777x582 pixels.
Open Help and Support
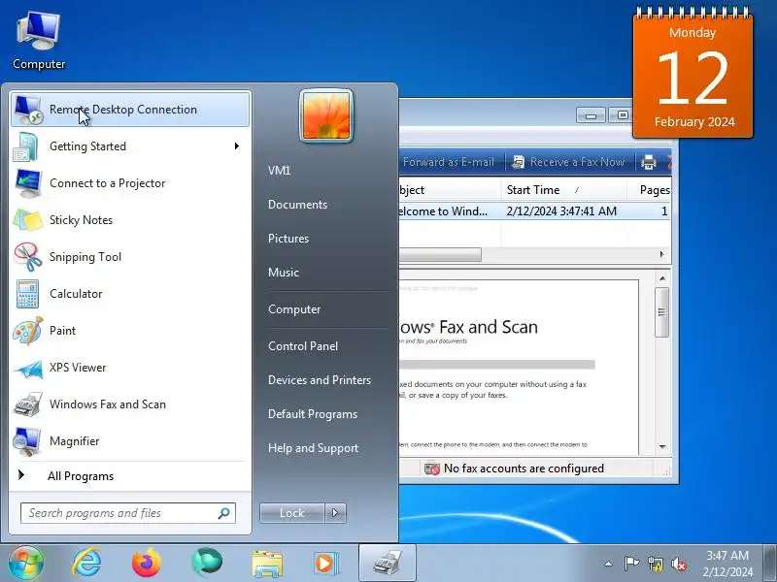point(313,448)
